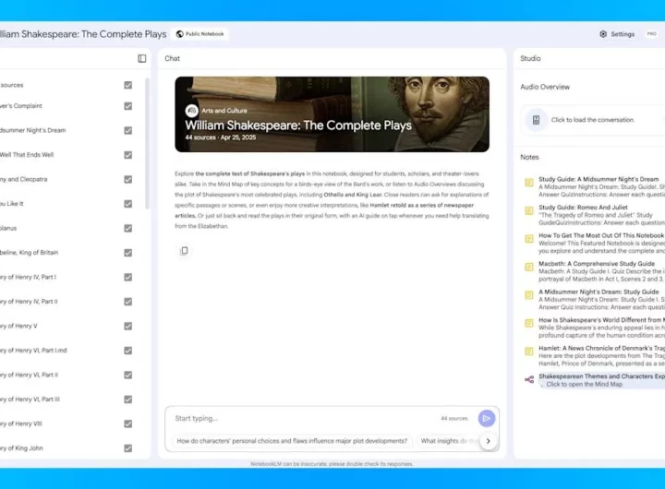Click the Arts and Culture logo icon
Screen dimensions: 665x489
(x=192, y=111)
